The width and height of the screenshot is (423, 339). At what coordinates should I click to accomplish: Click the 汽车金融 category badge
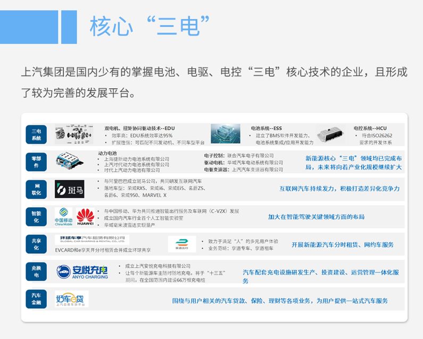click(36, 299)
